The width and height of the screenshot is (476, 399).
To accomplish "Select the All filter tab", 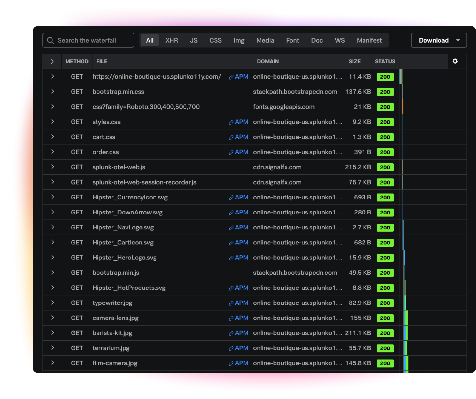I will [x=150, y=40].
